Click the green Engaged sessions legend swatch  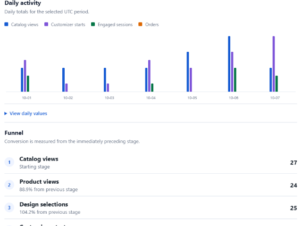(x=93, y=24)
